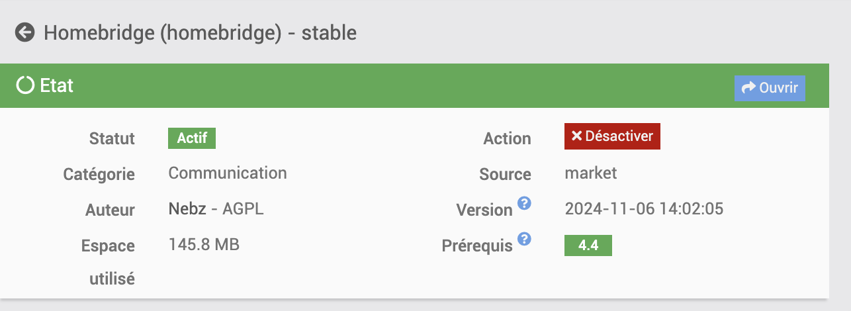Click the Statut label
This screenshot has width=851, height=311.
[x=112, y=138]
